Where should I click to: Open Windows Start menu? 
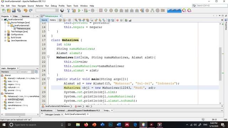(4, 125)
